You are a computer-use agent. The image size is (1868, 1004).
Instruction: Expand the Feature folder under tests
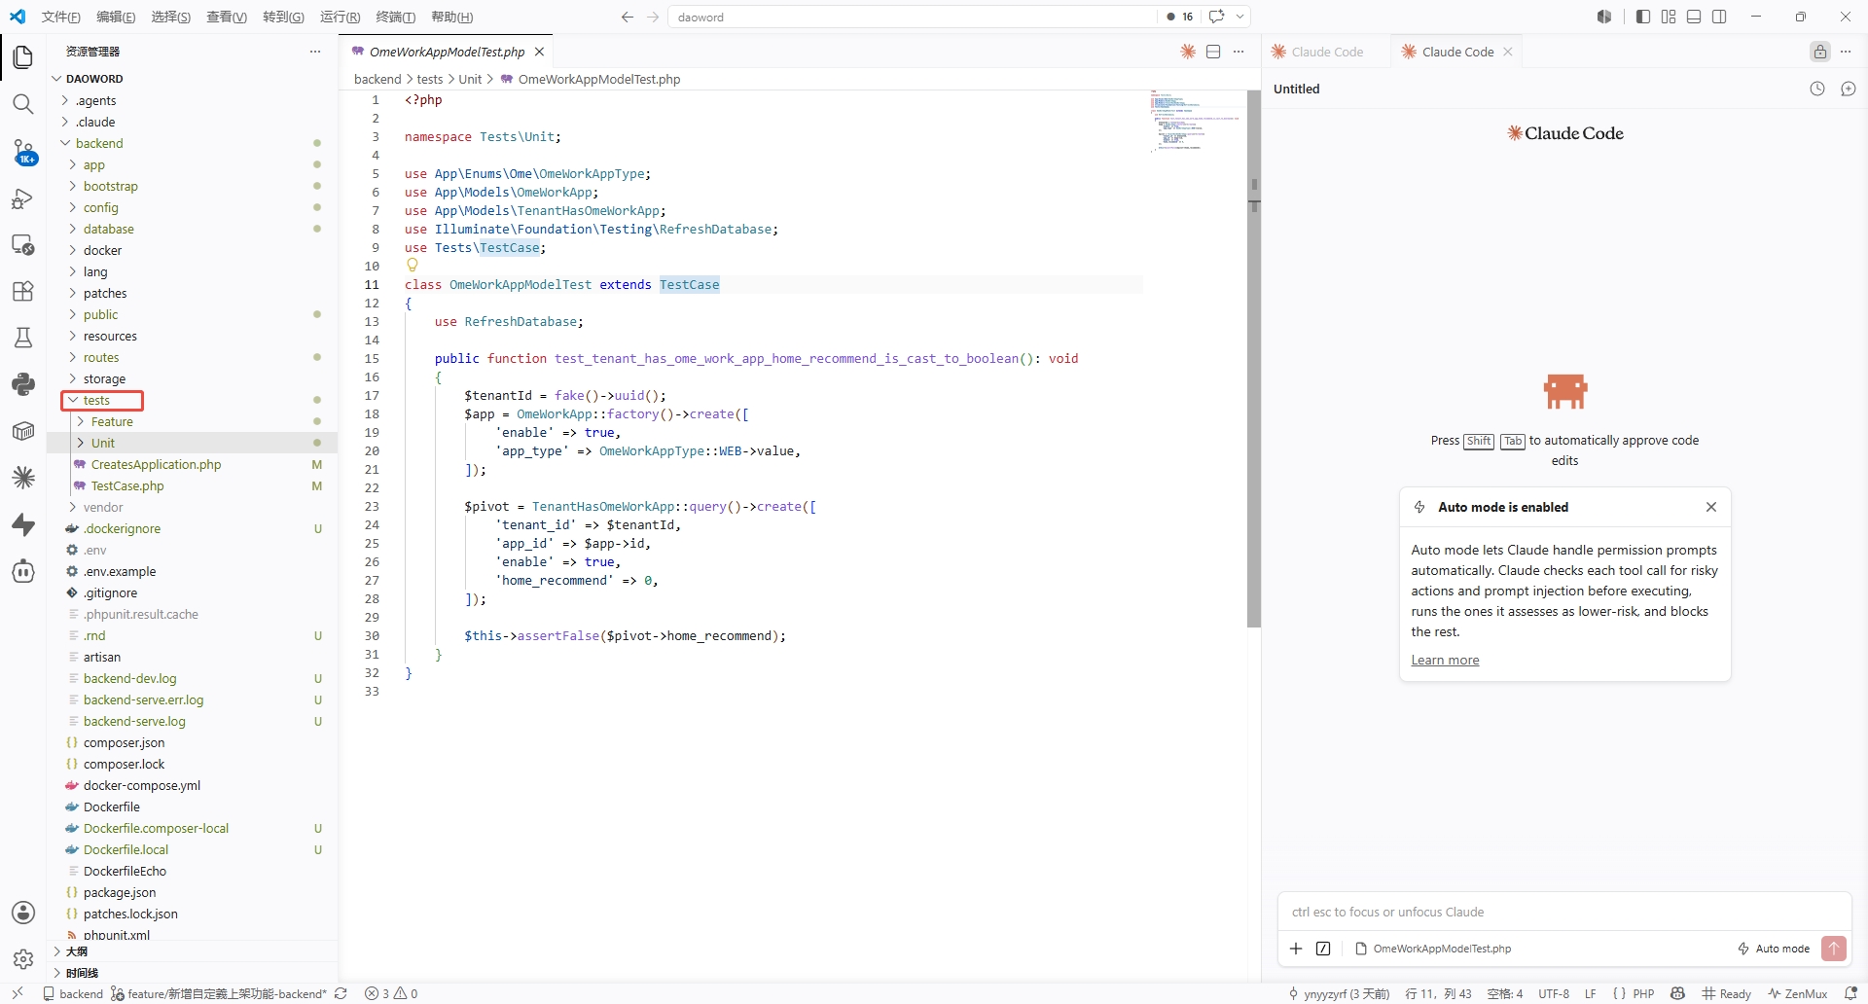click(112, 421)
